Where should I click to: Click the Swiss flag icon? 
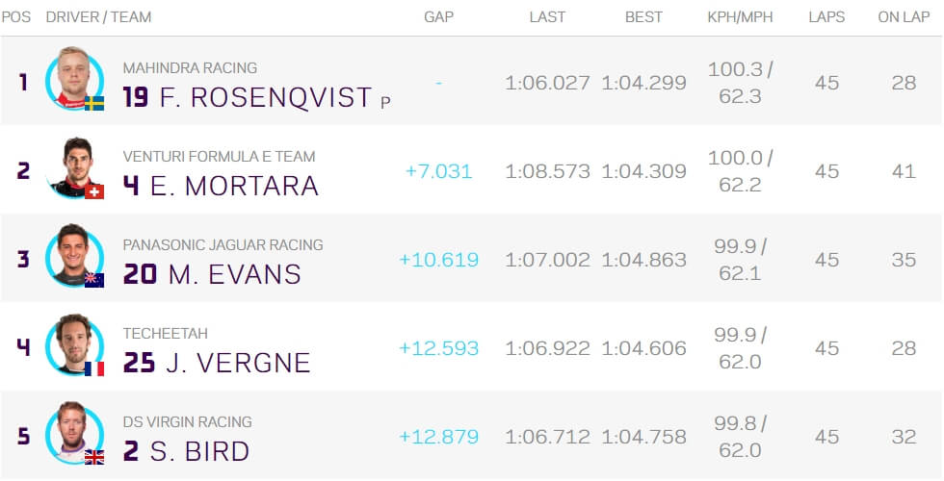coord(94,191)
